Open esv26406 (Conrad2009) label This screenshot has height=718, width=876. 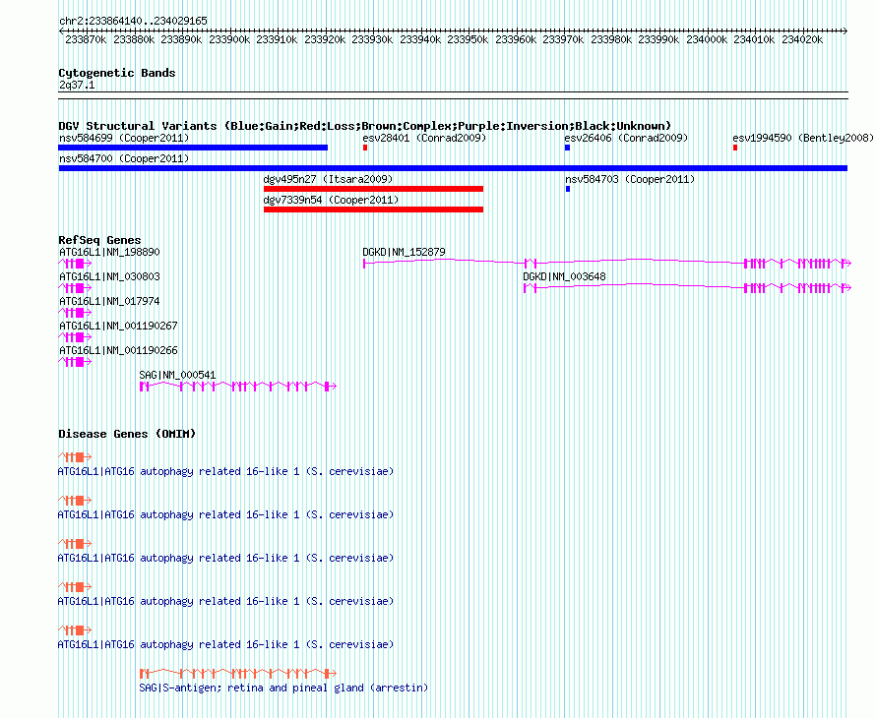click(626, 138)
